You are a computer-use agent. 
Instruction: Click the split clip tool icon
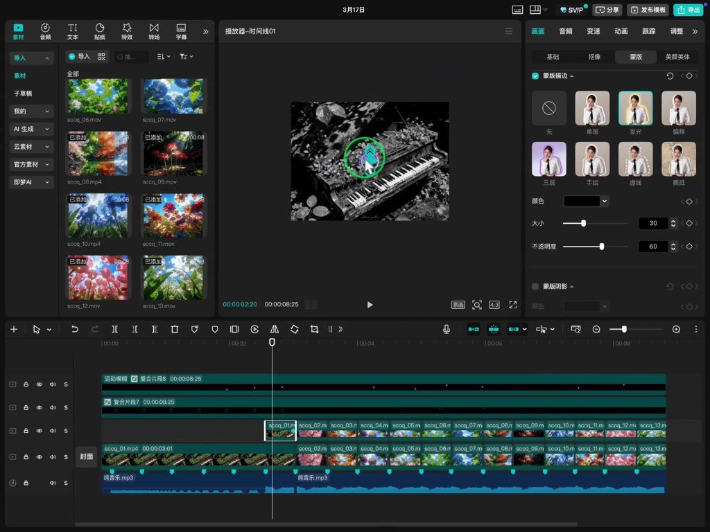114,329
